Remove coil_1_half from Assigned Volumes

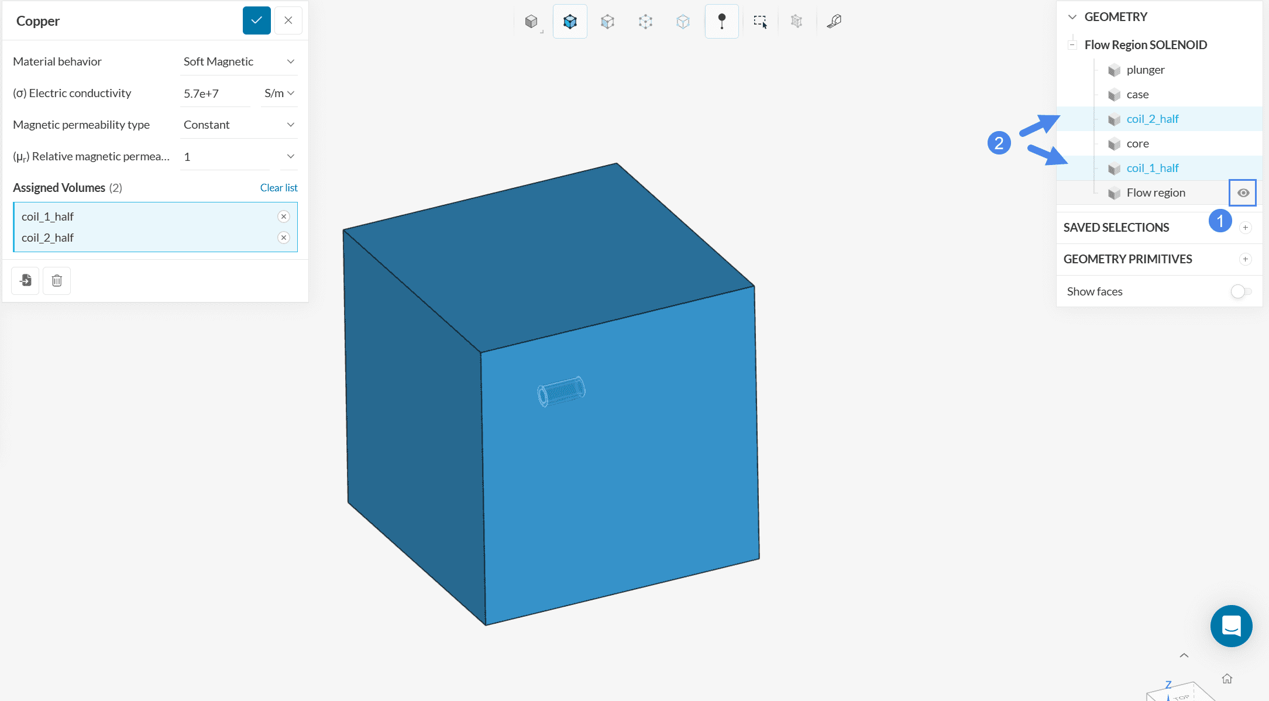tap(284, 217)
